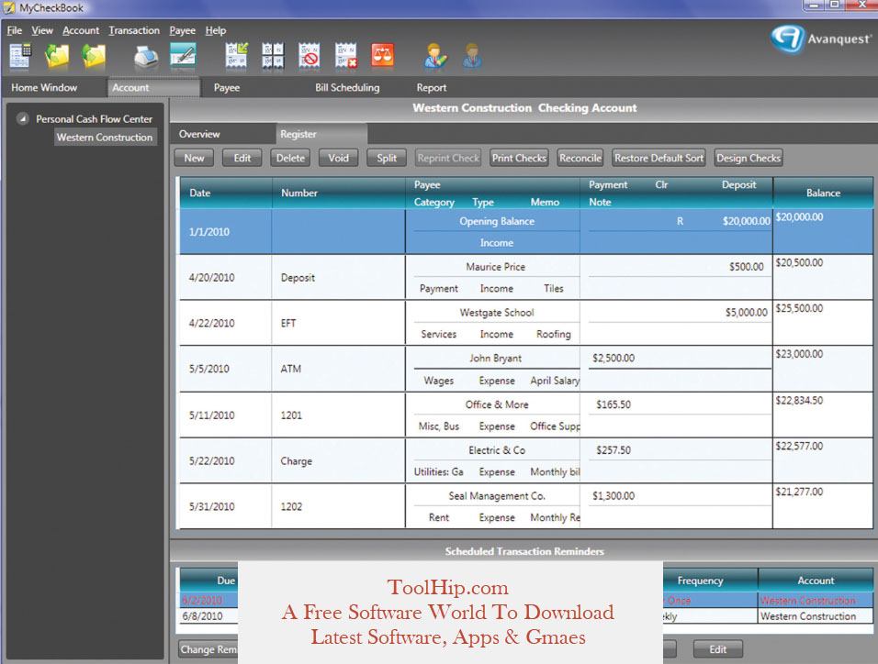Image resolution: width=878 pixels, height=664 pixels.
Task: Select Western Construction in the sidebar tree
Action: tap(105, 137)
